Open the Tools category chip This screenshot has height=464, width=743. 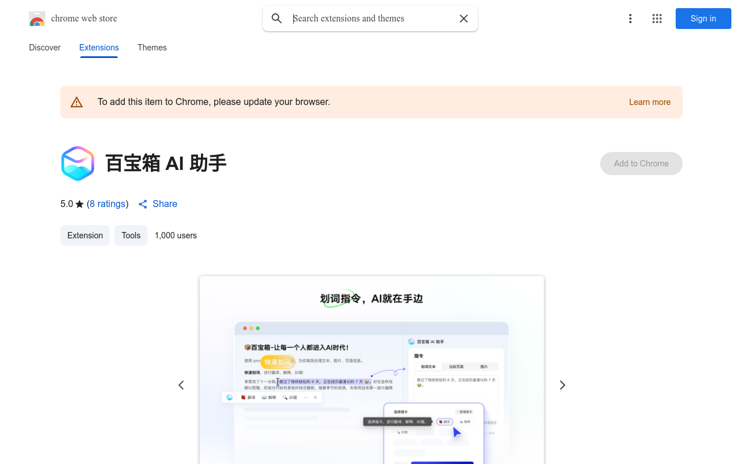click(x=131, y=235)
